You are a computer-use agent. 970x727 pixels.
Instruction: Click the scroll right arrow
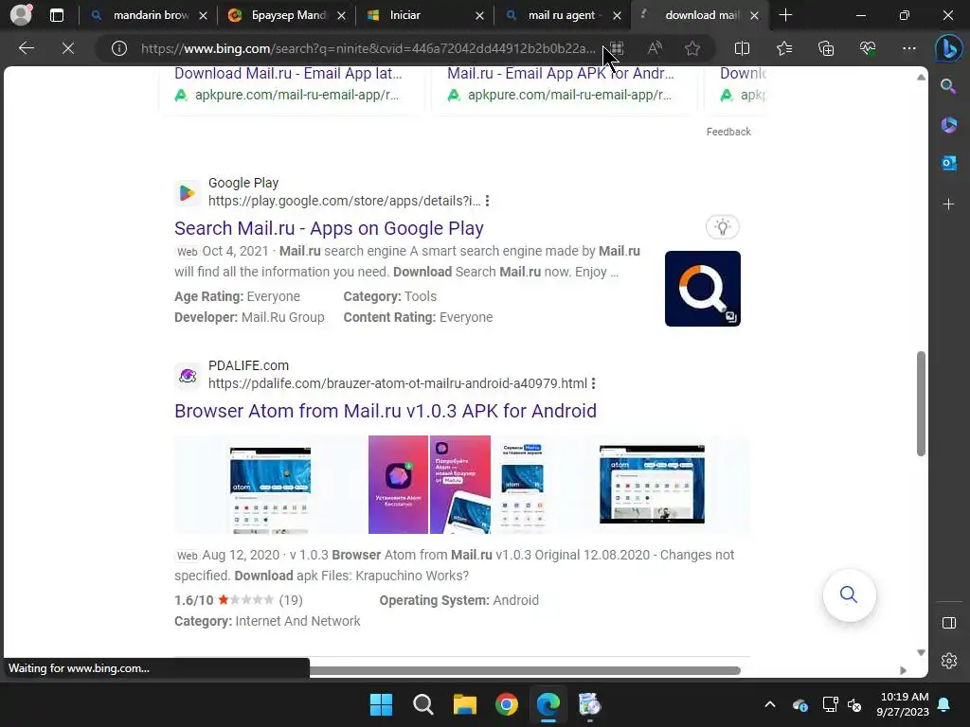click(x=903, y=671)
